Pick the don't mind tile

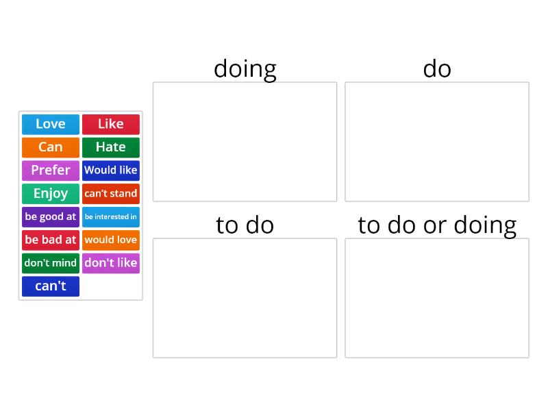[x=51, y=263]
